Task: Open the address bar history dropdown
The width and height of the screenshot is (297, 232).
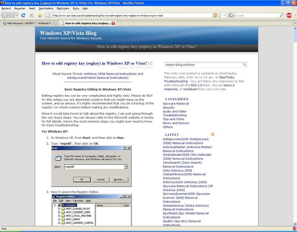Action: [224, 15]
